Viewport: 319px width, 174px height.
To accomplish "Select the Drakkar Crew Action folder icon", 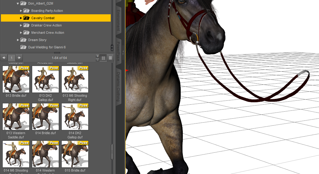I will (x=26, y=25).
